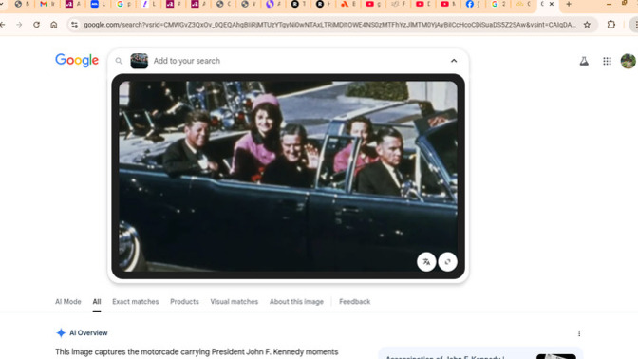Select the All results tab
This screenshot has height=359, width=638.
pyautogui.click(x=97, y=302)
